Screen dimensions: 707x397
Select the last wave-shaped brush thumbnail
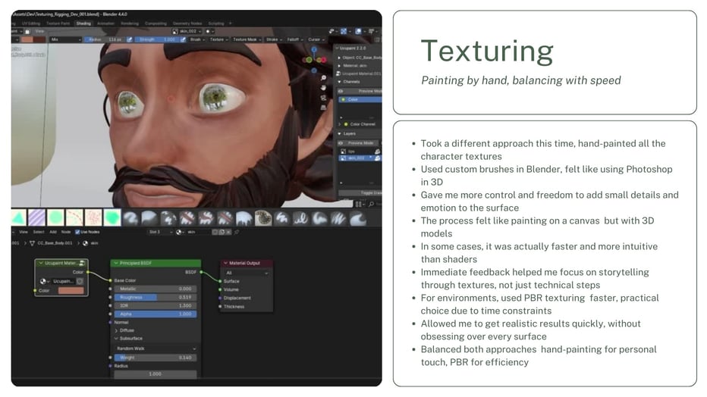(358, 218)
